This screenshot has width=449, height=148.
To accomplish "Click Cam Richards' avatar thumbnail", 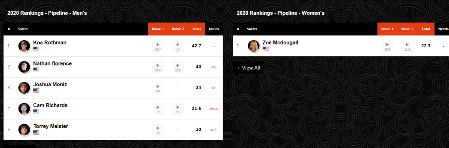I will pos(24,109).
